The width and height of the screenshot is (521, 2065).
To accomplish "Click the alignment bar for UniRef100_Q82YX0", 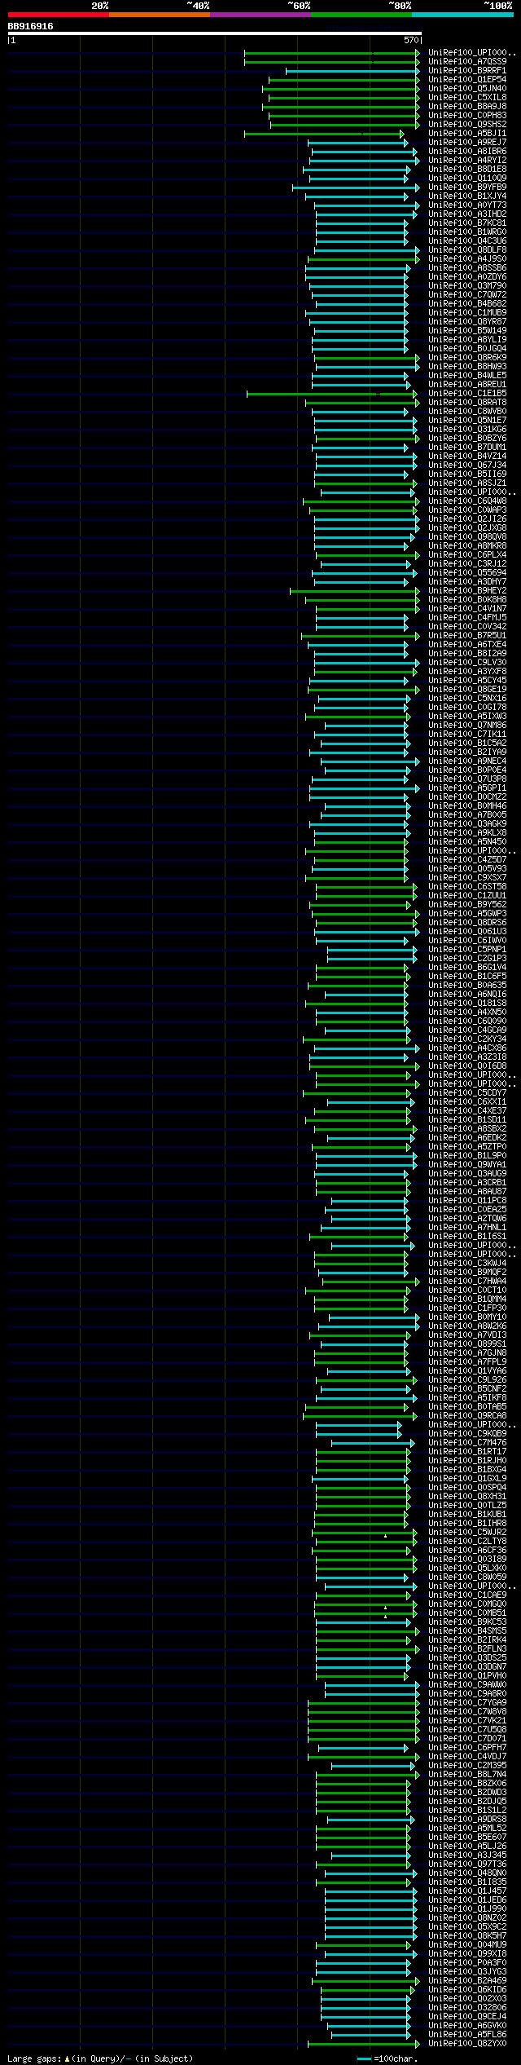I will point(363,2044).
